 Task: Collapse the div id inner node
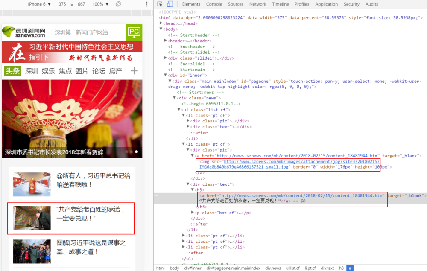(x=165, y=75)
